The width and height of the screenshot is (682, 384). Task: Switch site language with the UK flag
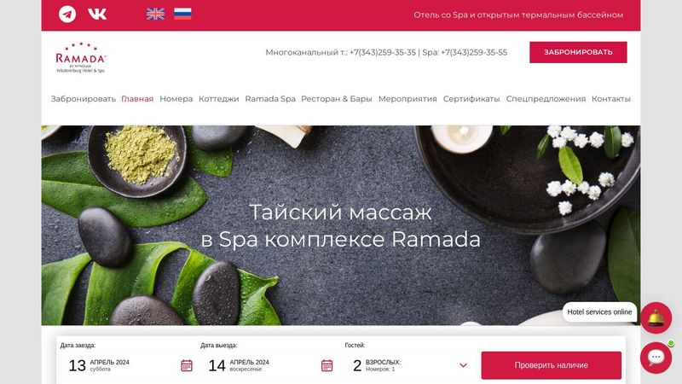click(155, 14)
